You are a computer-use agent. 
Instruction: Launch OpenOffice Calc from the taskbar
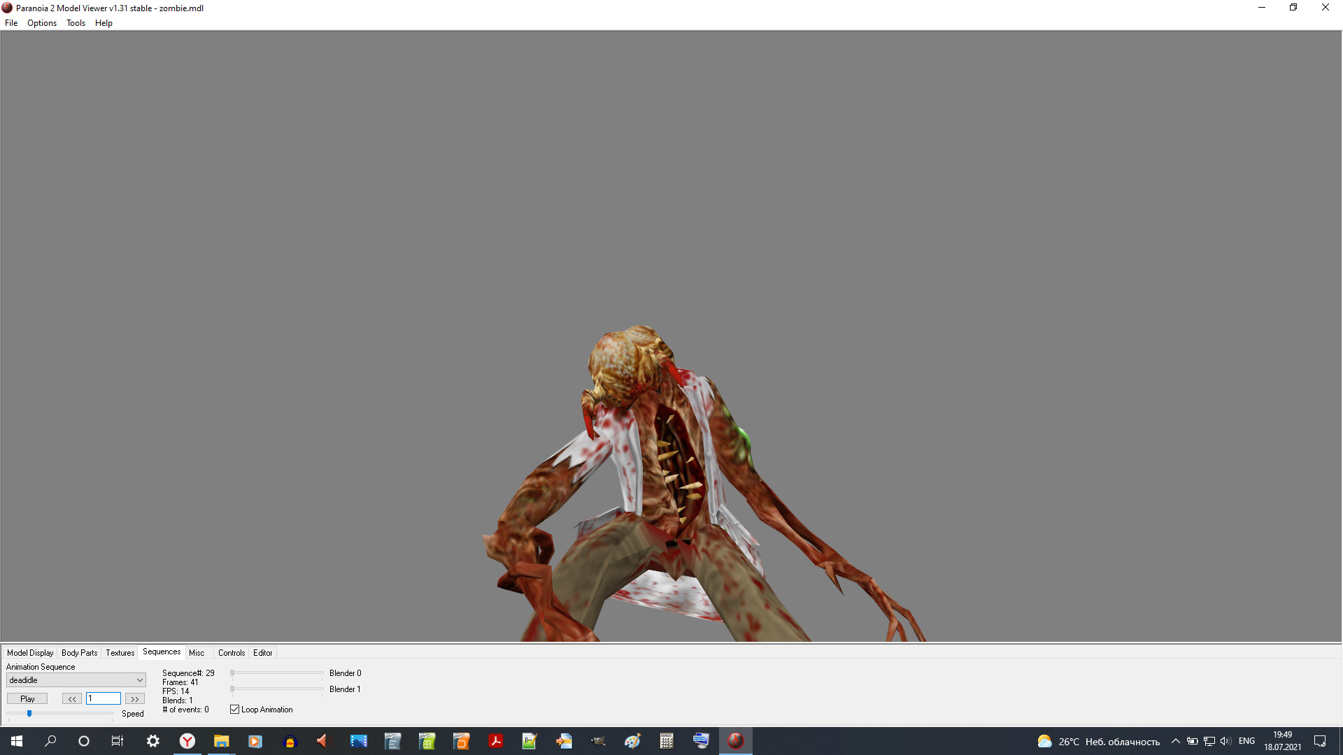click(x=426, y=740)
